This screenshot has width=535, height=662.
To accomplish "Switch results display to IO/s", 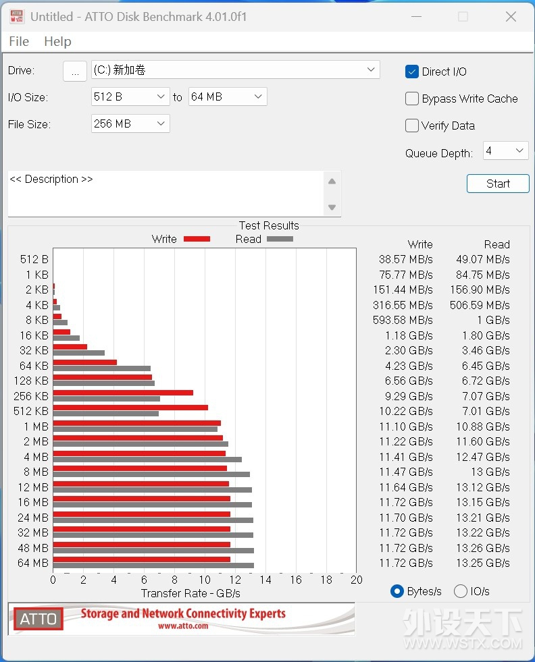I will click(461, 591).
